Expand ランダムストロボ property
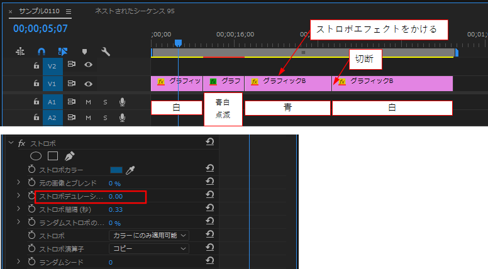 coord(18,222)
